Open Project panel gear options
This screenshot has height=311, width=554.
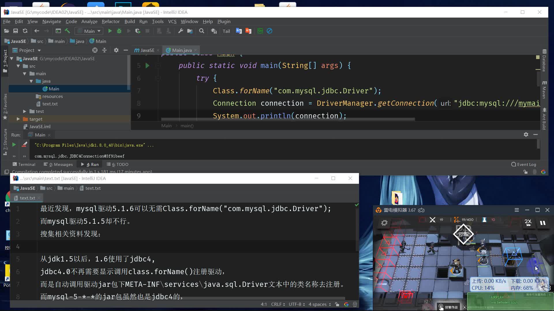click(x=116, y=50)
